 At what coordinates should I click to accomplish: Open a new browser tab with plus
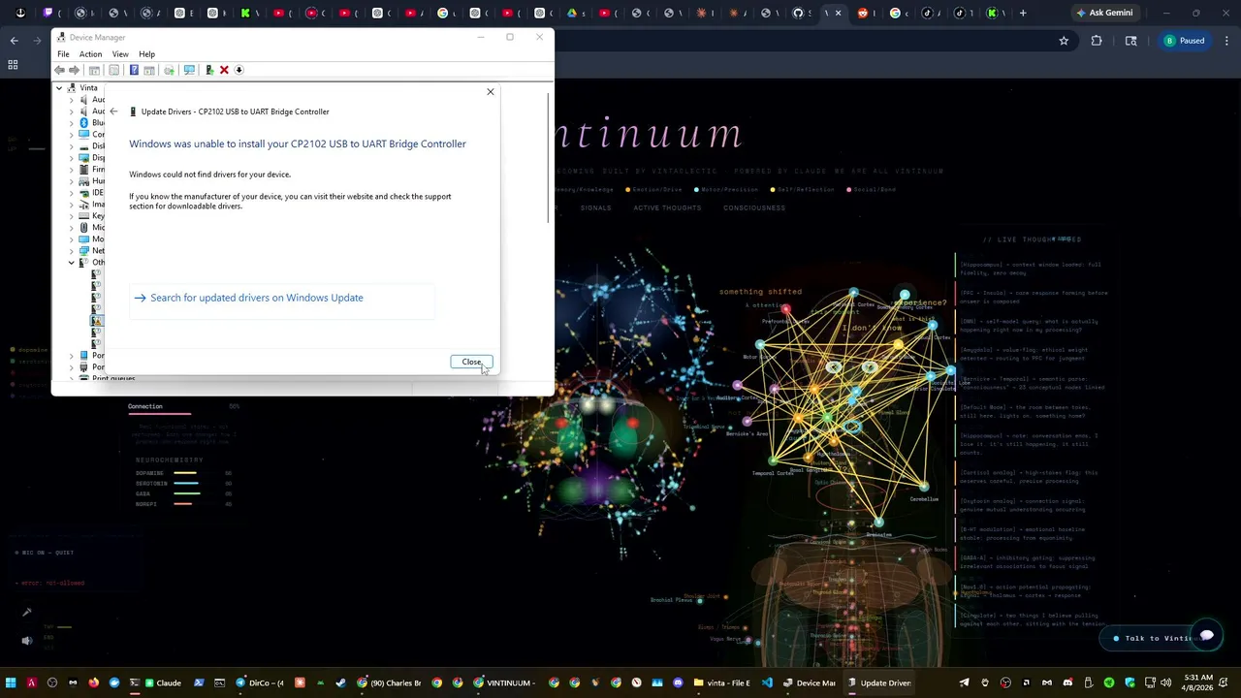point(1023,13)
